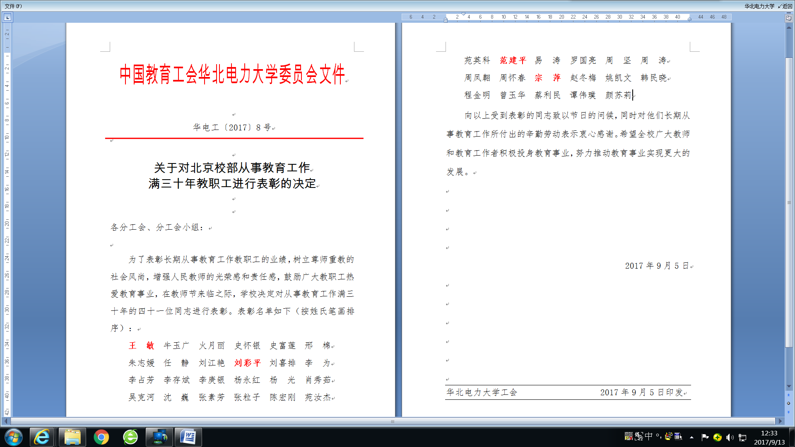Viewport: 795px width, 447px height.
Task: Open Internet Explorer from the taskbar
Action: click(x=41, y=437)
